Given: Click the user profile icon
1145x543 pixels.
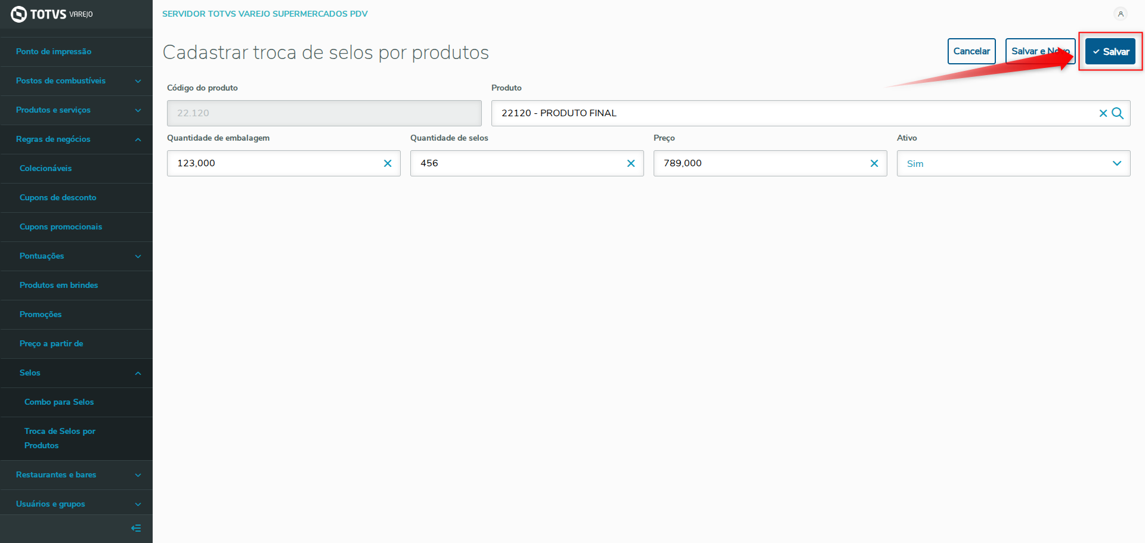Looking at the screenshot, I should point(1121,14).
